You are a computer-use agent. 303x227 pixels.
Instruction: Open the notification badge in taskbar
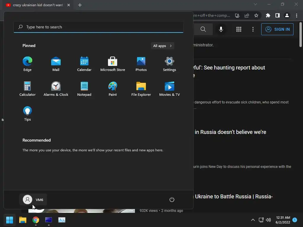[295, 220]
